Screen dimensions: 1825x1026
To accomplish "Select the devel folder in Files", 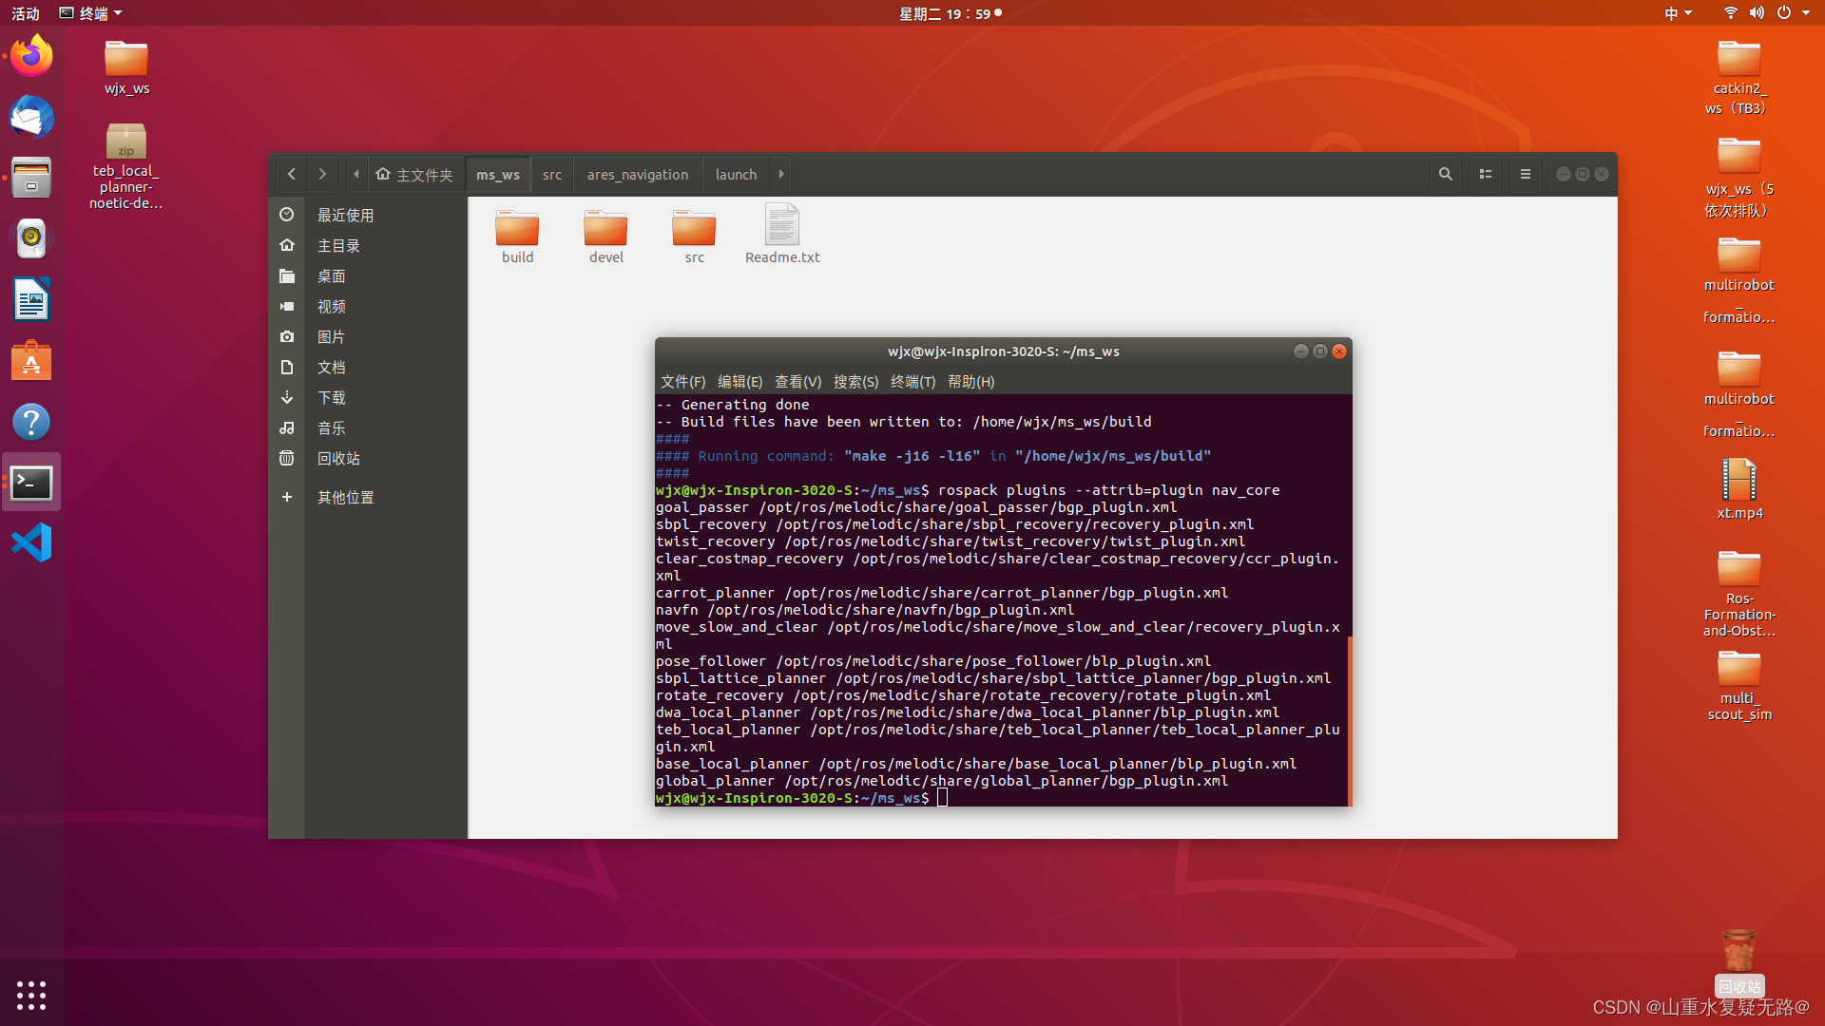I will pos(605,237).
